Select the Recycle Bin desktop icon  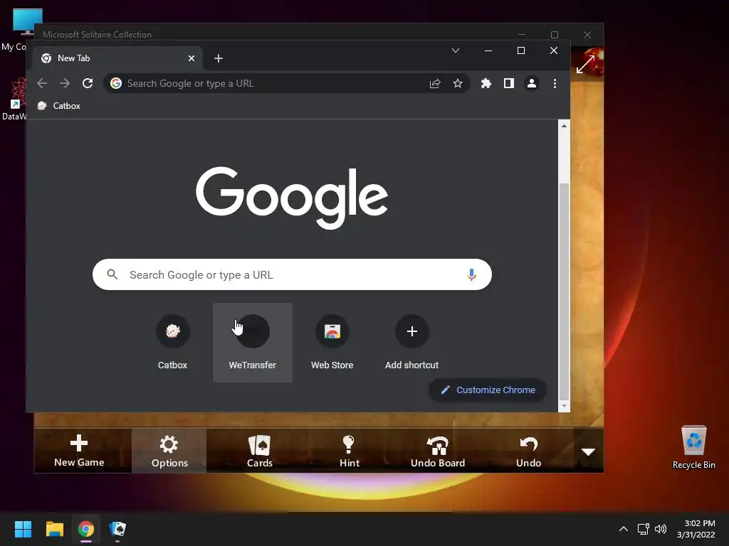[693, 447]
